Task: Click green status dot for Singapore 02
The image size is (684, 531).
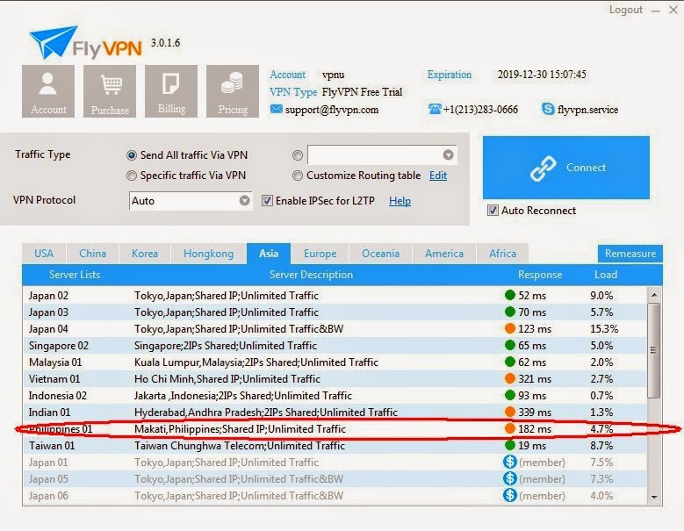Action: [510, 345]
